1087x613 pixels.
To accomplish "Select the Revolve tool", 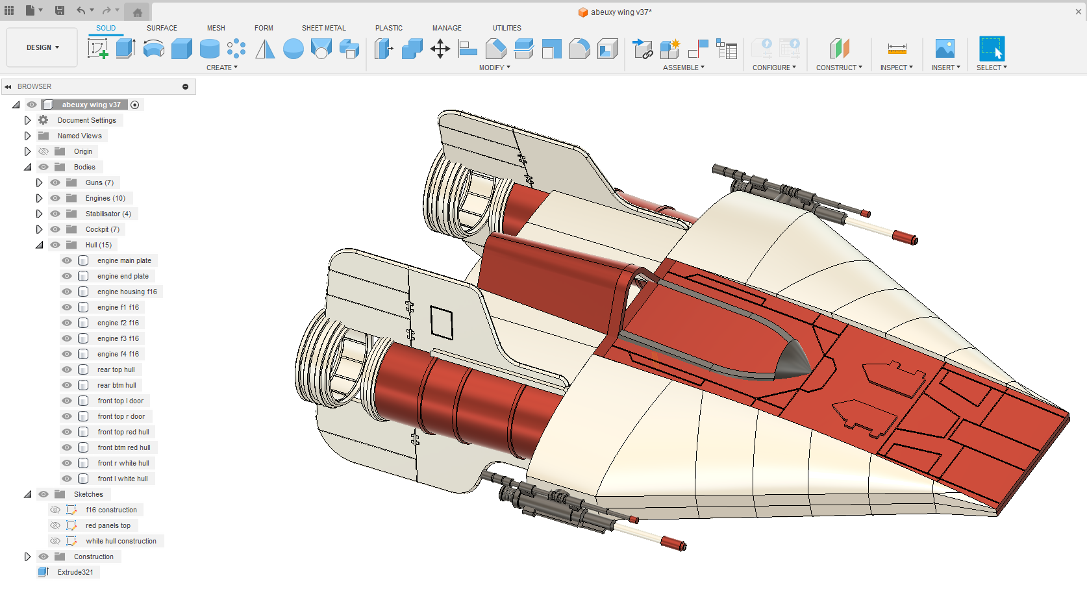I will [x=154, y=49].
